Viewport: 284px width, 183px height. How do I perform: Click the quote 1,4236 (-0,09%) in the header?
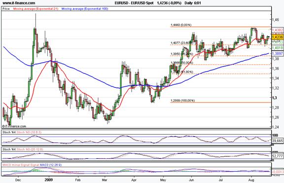[x=169, y=3]
